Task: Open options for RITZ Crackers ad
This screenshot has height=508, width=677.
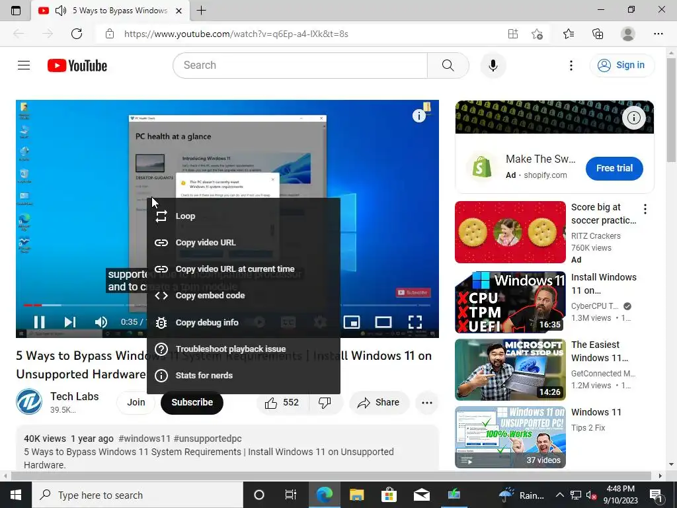Action: (x=645, y=209)
